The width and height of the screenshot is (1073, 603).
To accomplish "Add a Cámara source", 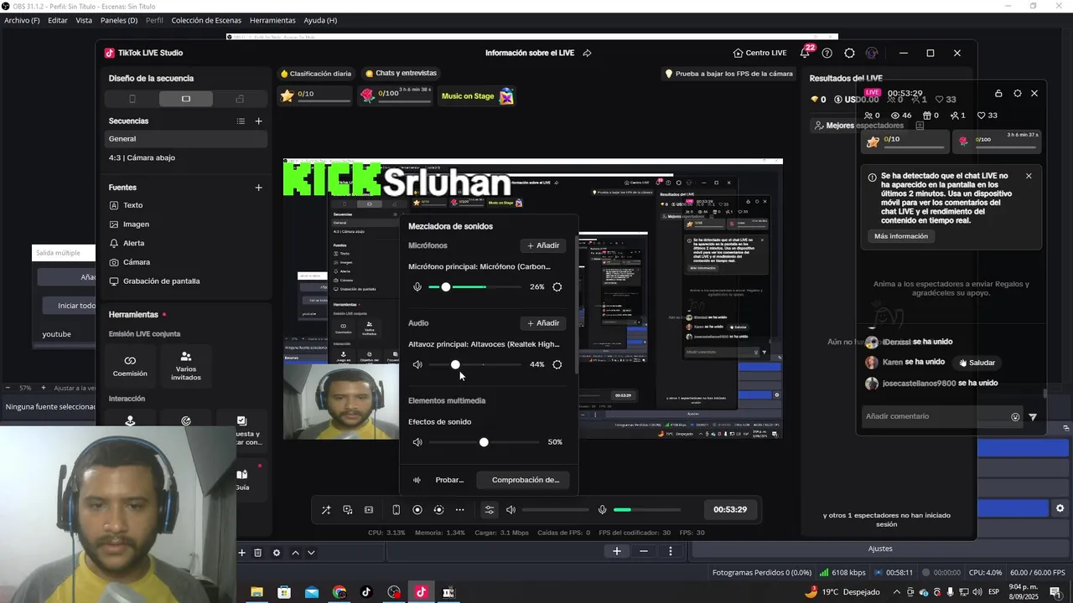I will point(130,262).
